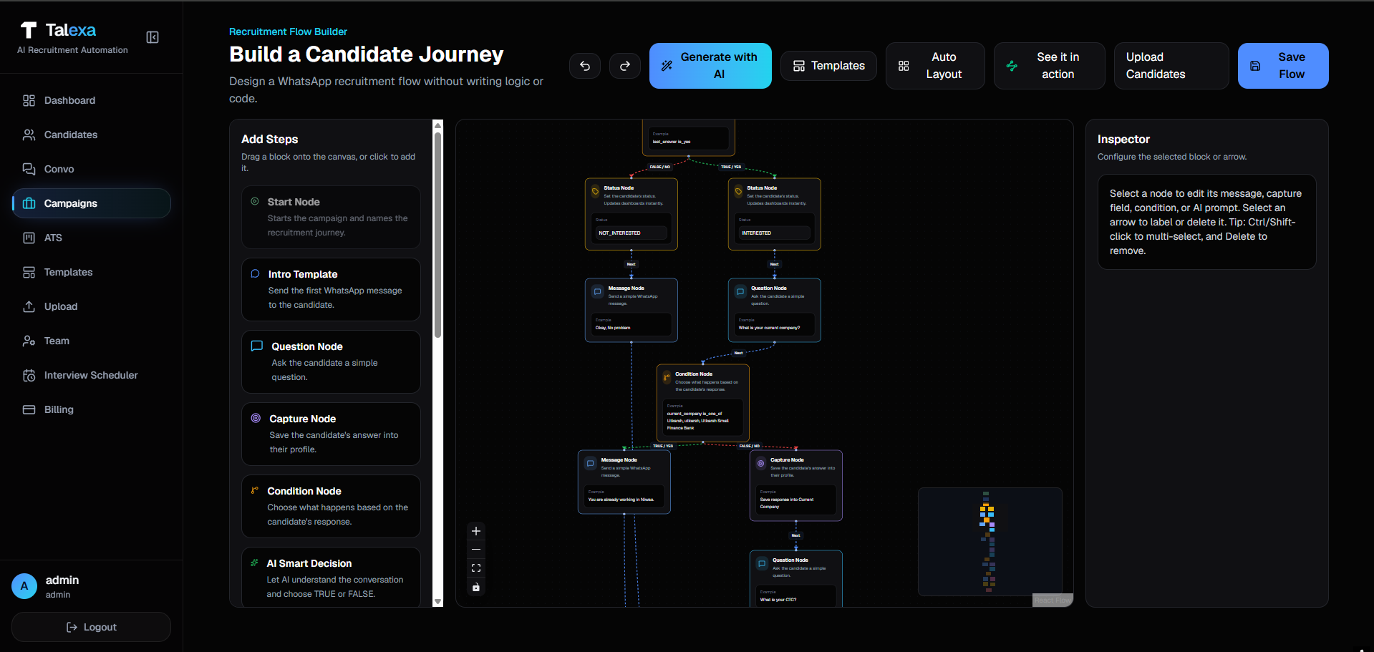This screenshot has width=1374, height=652.
Task: Click the ATS board icon
Action: (29, 238)
